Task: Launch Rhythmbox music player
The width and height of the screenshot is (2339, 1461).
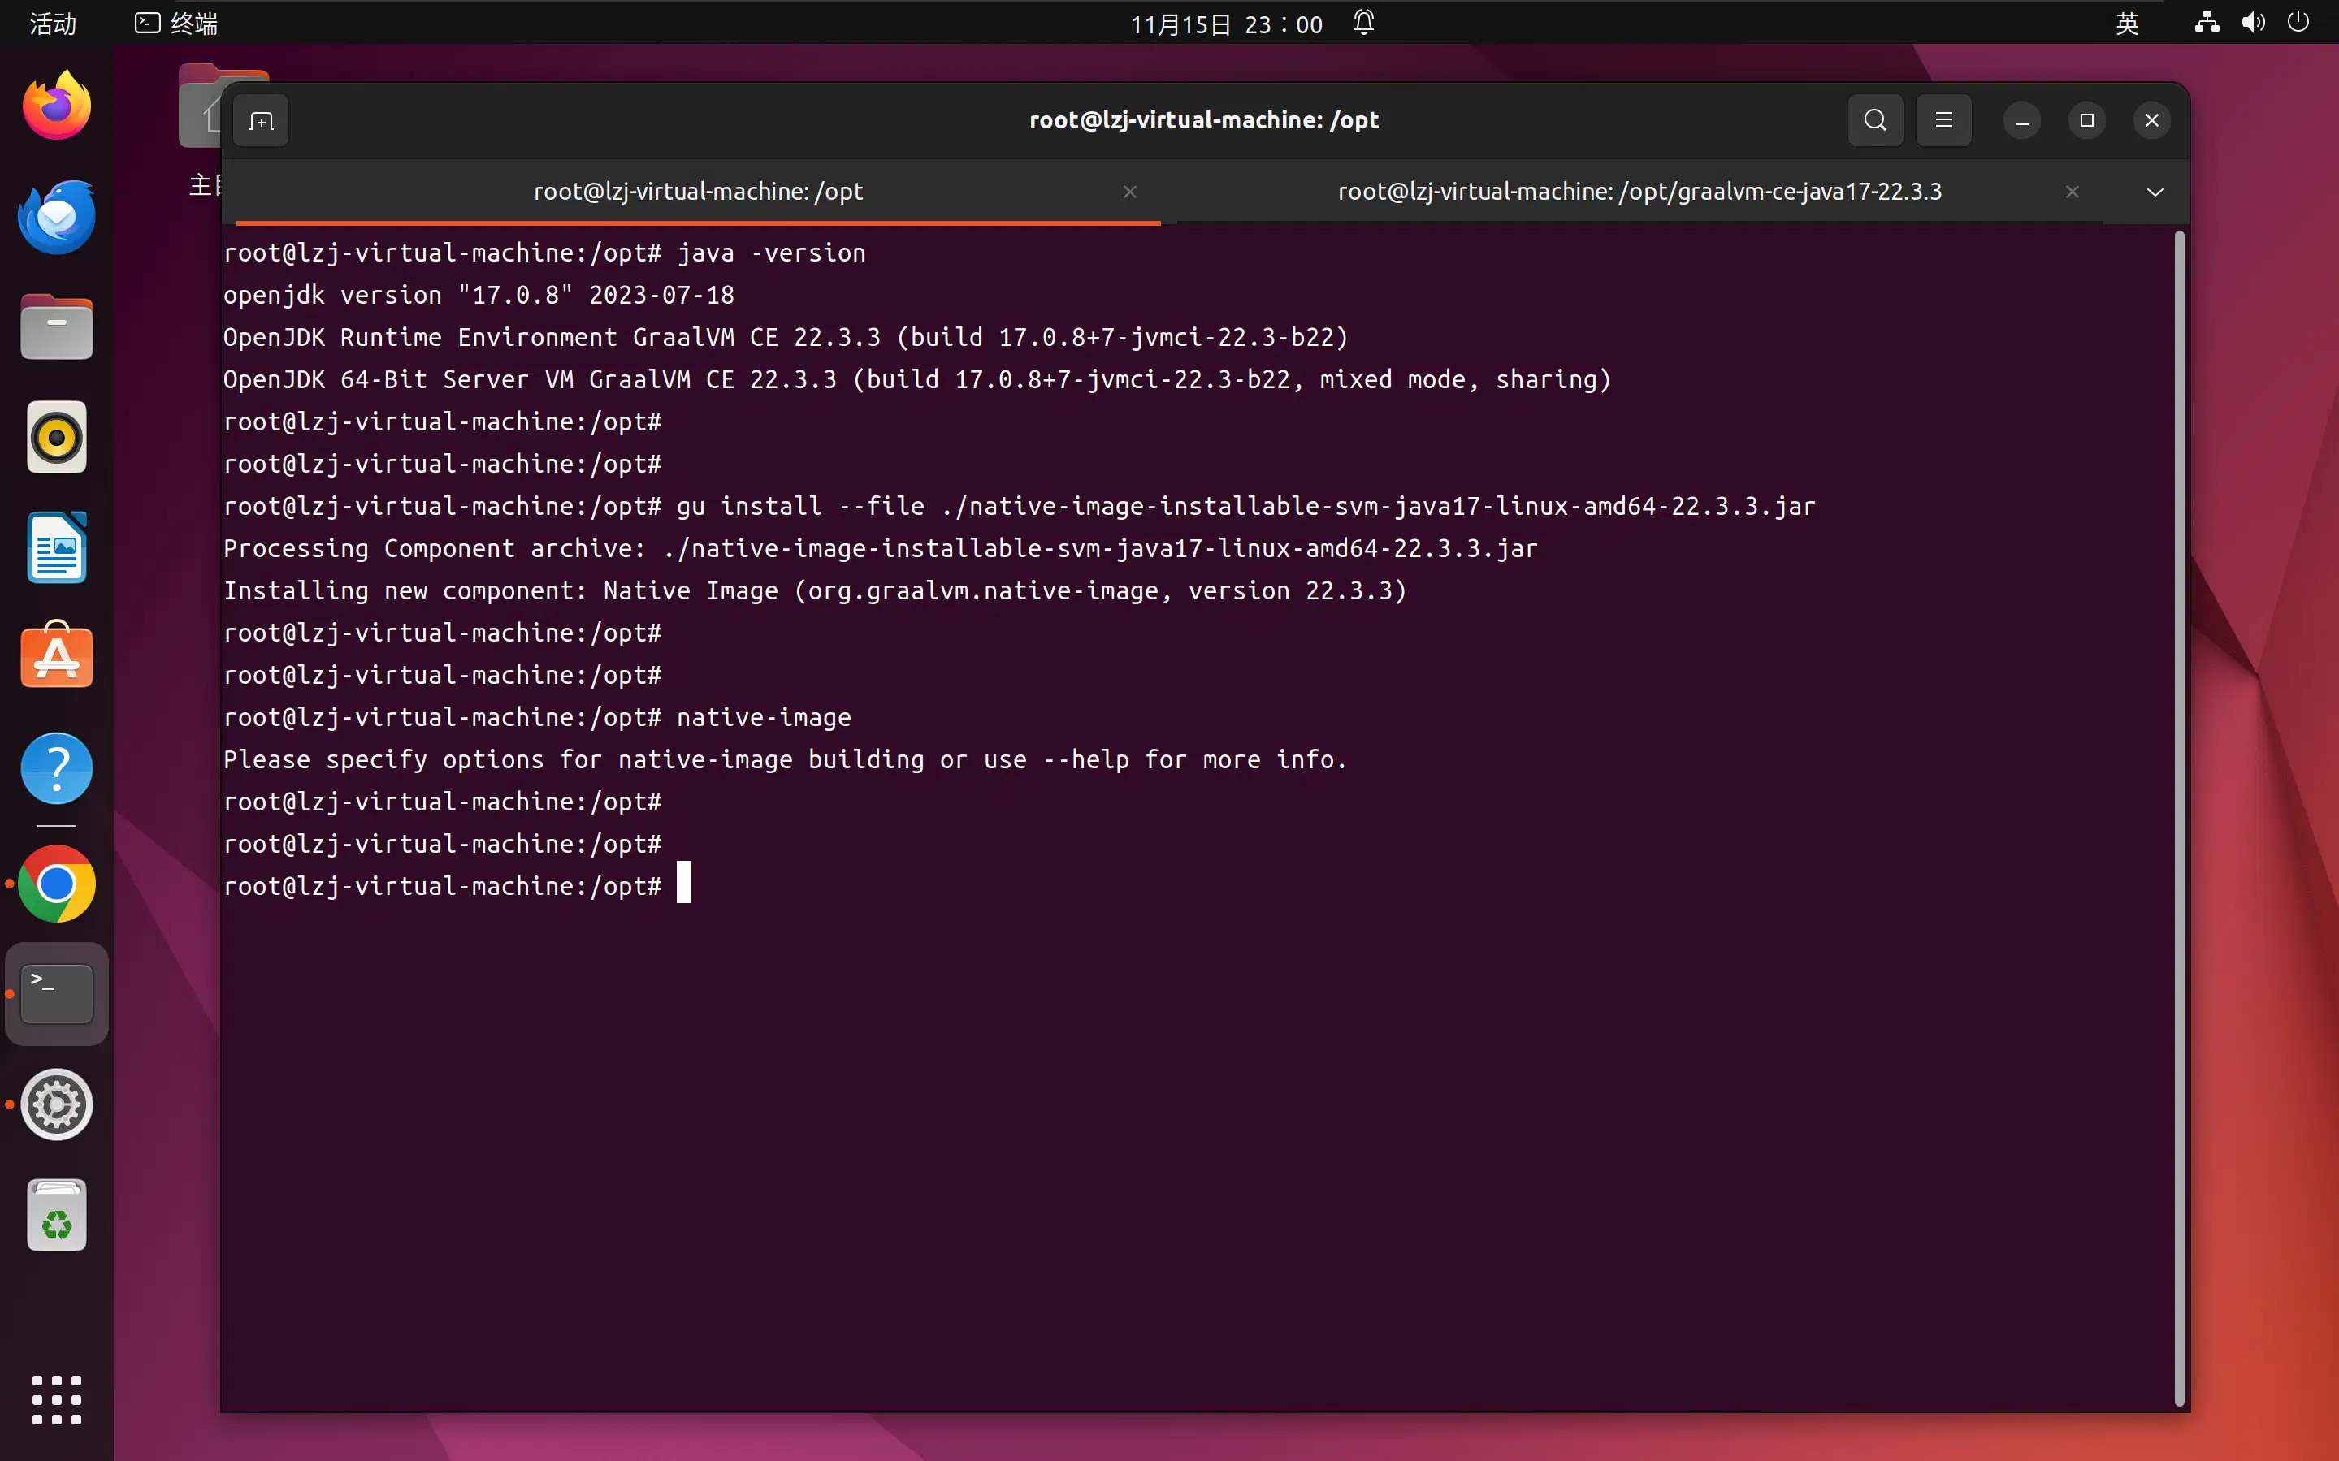Action: (x=57, y=438)
